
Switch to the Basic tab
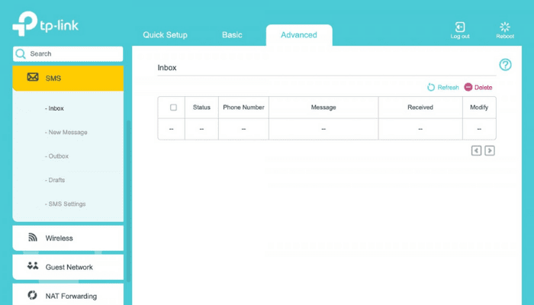pos(232,35)
